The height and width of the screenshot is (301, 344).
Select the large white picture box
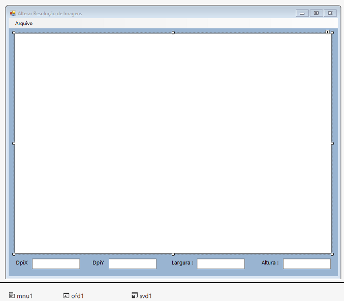click(173, 143)
